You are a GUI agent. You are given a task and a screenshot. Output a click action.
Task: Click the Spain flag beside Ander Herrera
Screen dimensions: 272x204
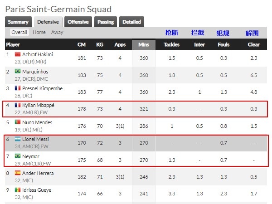pyautogui.click(x=18, y=173)
